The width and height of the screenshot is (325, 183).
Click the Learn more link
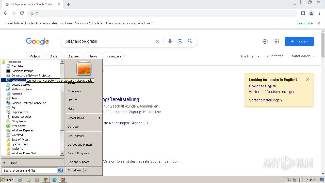pyautogui.click(x=305, y=23)
